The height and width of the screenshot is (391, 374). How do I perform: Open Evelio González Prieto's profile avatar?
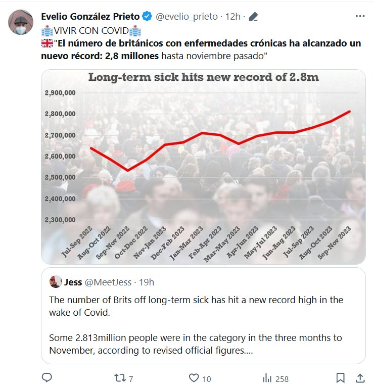(x=20, y=23)
